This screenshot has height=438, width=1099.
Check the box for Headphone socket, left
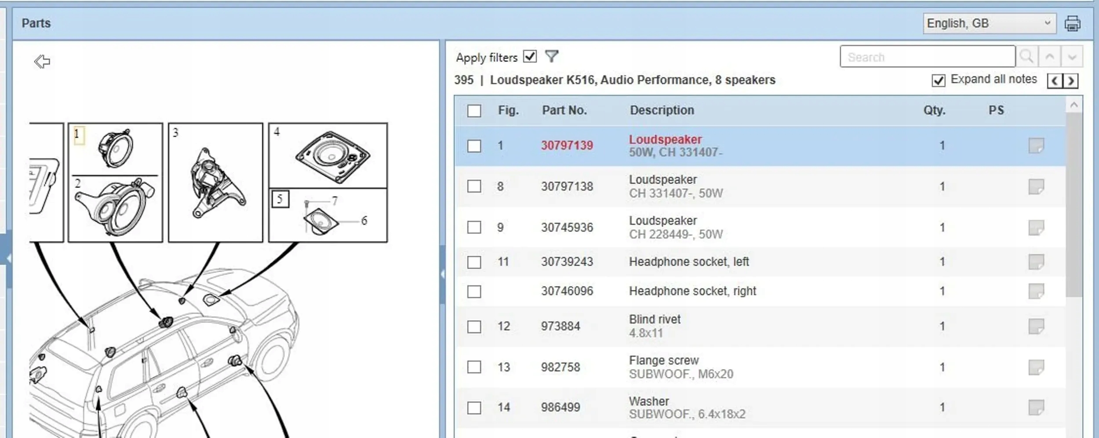pos(474,262)
